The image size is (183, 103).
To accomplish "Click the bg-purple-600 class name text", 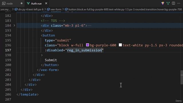I will pyautogui.click(x=103, y=45).
